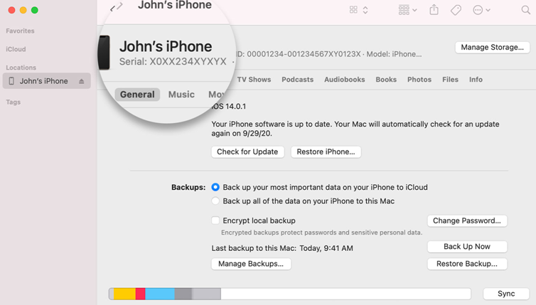Select John's iPhone in the sidebar
Screen dimensions: 536x305
tap(46, 81)
